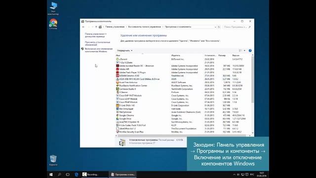Image resolution: width=316 pixels, height=178 pixels.
Task: Select the AIDA64 Extreme icon
Action: (118, 76)
